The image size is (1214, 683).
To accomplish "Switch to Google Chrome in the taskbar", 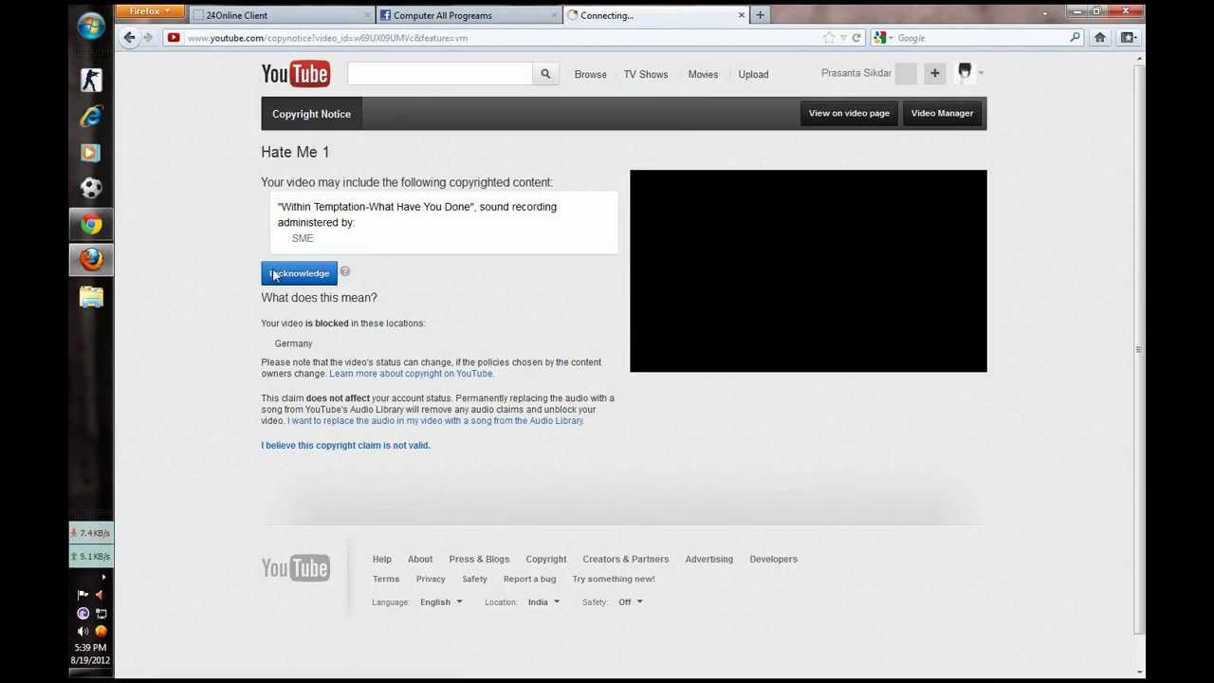I will [x=91, y=224].
